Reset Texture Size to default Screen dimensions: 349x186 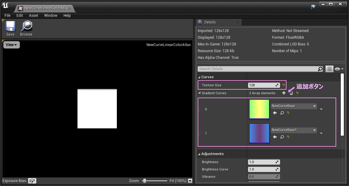[284, 85]
